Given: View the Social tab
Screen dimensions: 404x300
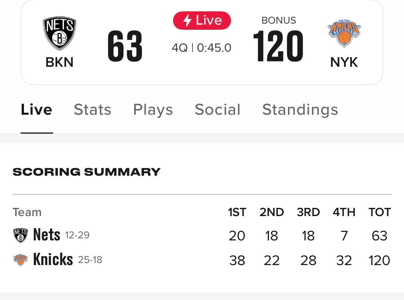Looking at the screenshot, I should tap(217, 110).
